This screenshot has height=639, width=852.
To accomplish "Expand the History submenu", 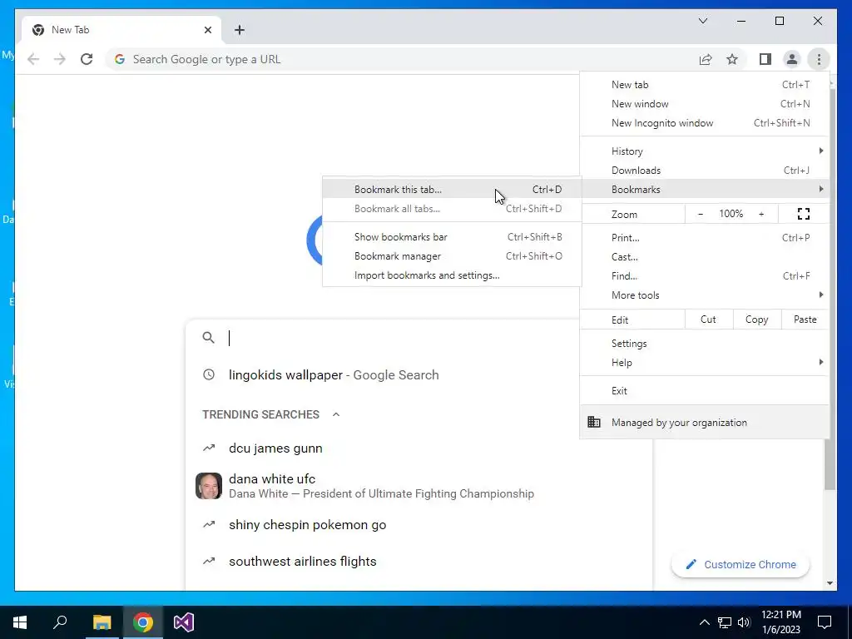I will click(x=705, y=151).
